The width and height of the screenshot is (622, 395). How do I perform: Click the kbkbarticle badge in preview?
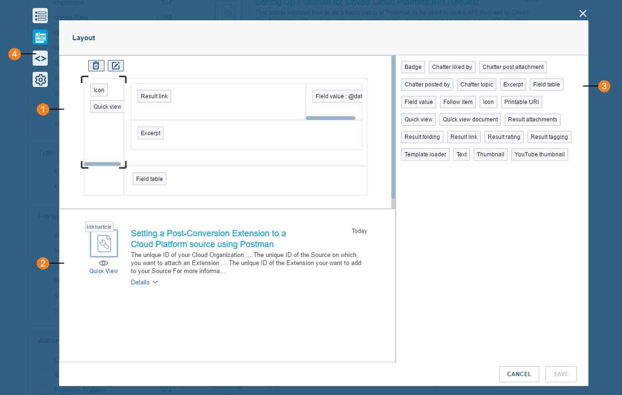pos(99,227)
